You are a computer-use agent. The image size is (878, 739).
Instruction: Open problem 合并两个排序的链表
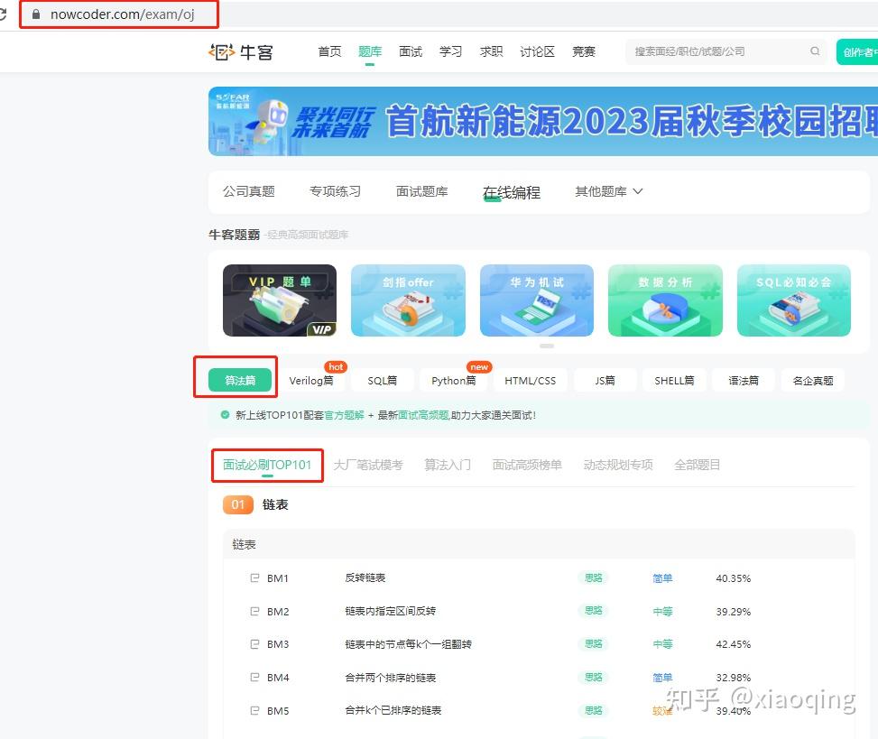point(391,678)
